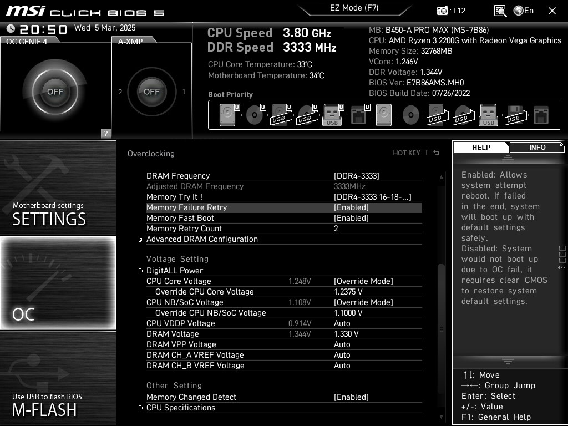568x426 pixels.
Task: Edit Override CPU NB/SoC Voltage 1.1000 V
Action: (348, 313)
